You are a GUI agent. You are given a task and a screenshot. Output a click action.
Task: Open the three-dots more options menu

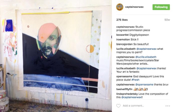point(167,106)
